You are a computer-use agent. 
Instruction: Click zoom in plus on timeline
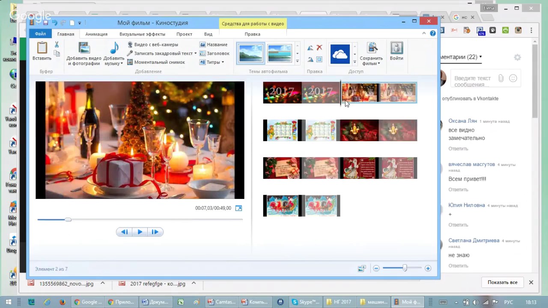pyautogui.click(x=428, y=268)
